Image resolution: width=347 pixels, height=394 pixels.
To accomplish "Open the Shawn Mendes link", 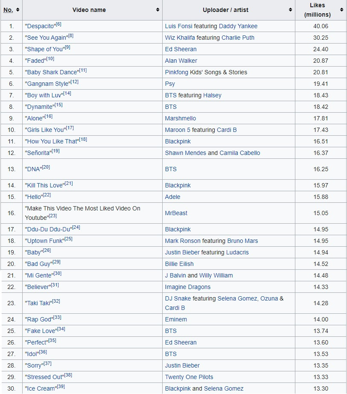I will (x=185, y=153).
